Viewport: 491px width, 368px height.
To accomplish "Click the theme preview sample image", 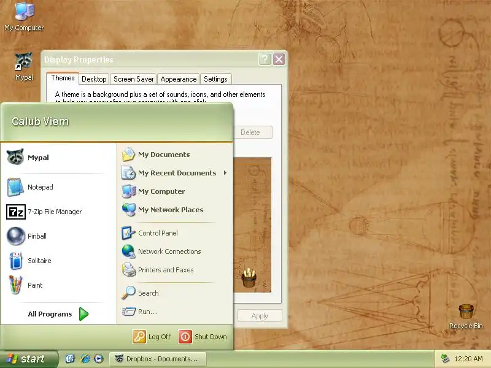I will tap(252, 225).
